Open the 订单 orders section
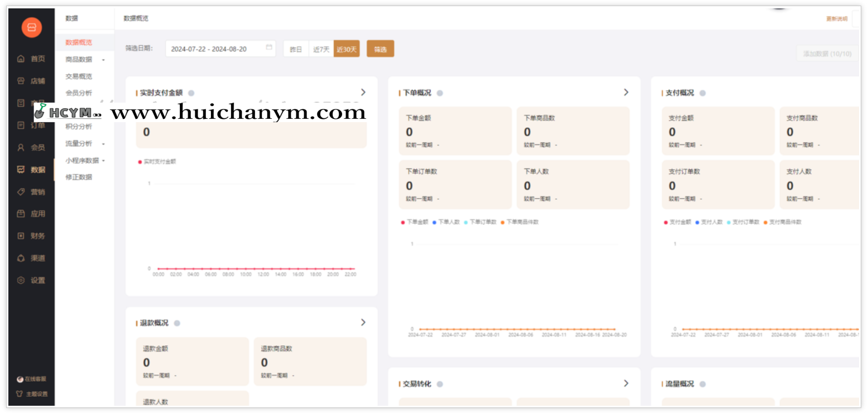 pos(31,125)
